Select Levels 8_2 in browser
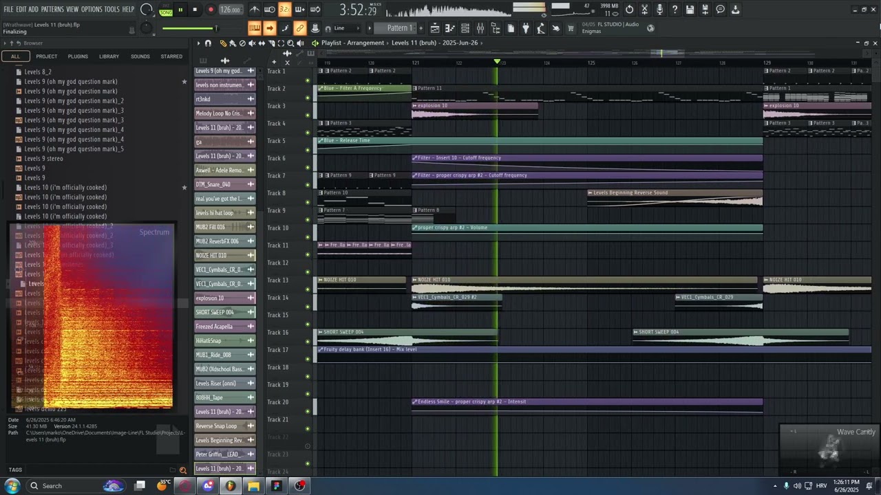Screen dimensions: 881x495 (38, 72)
